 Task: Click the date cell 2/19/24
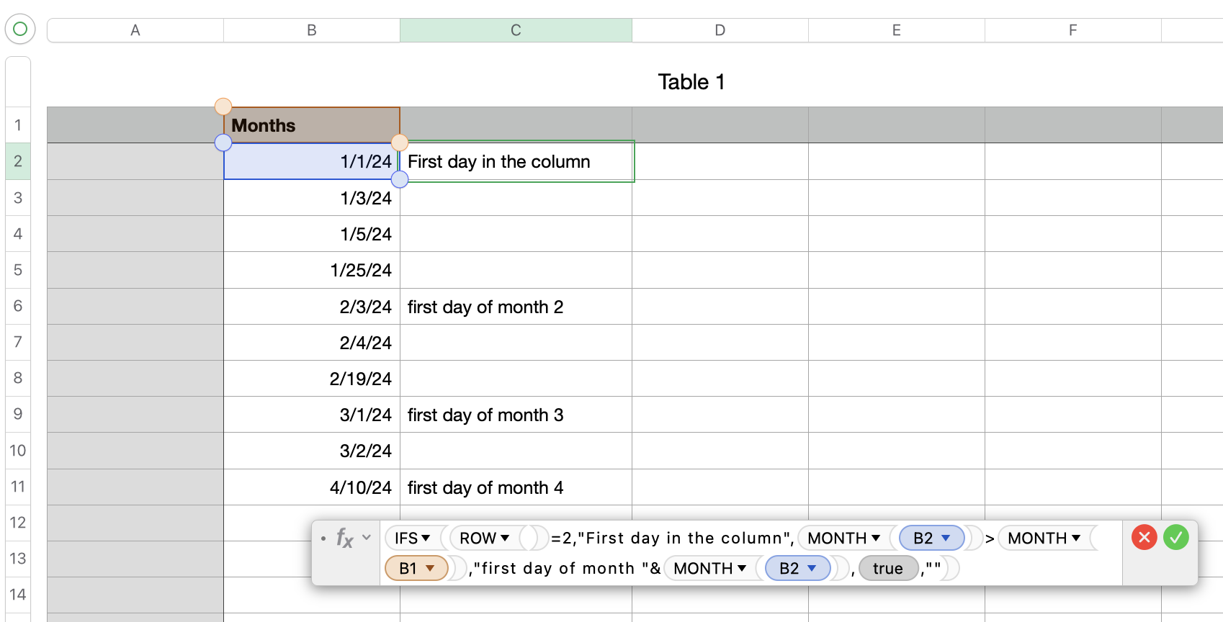tap(311, 379)
